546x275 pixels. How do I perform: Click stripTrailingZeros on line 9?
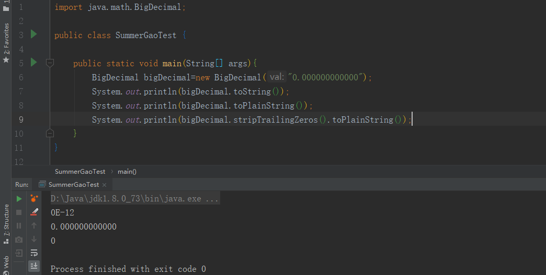pyautogui.click(x=276, y=120)
